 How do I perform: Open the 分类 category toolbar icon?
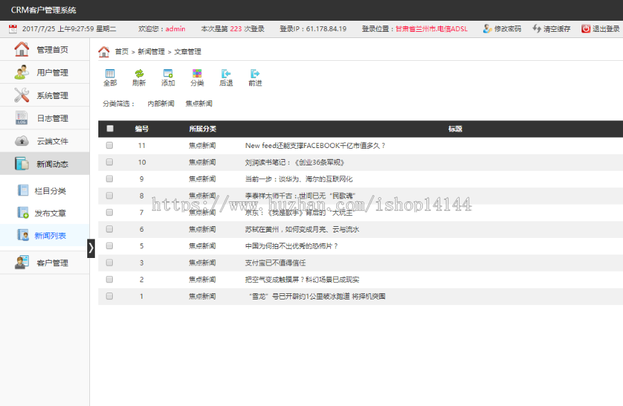(x=197, y=73)
